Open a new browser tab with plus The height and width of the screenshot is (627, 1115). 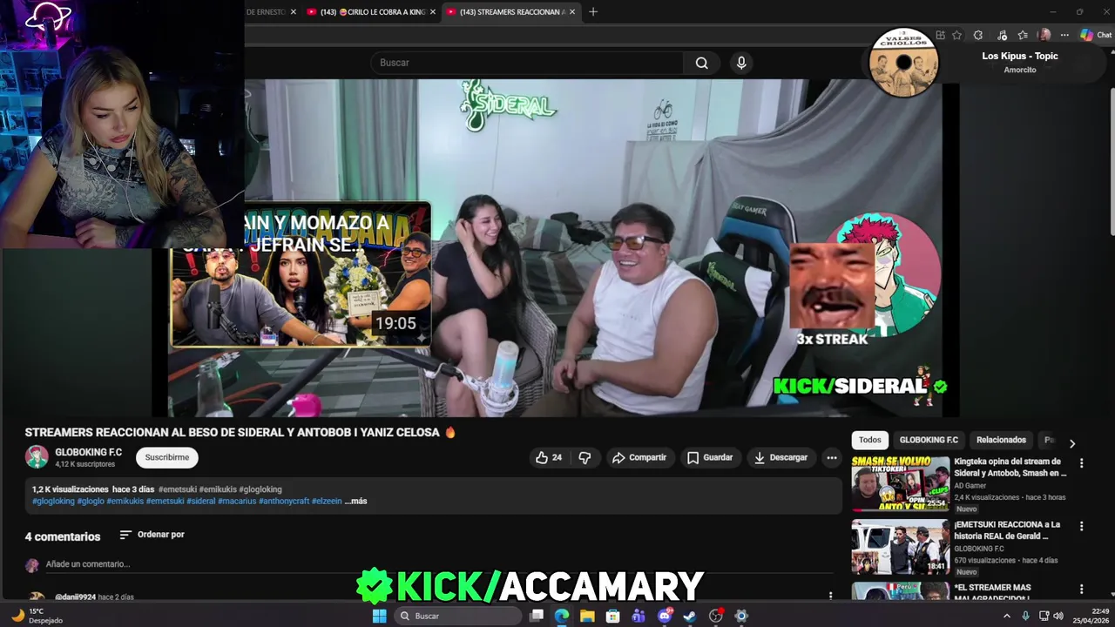pyautogui.click(x=593, y=11)
